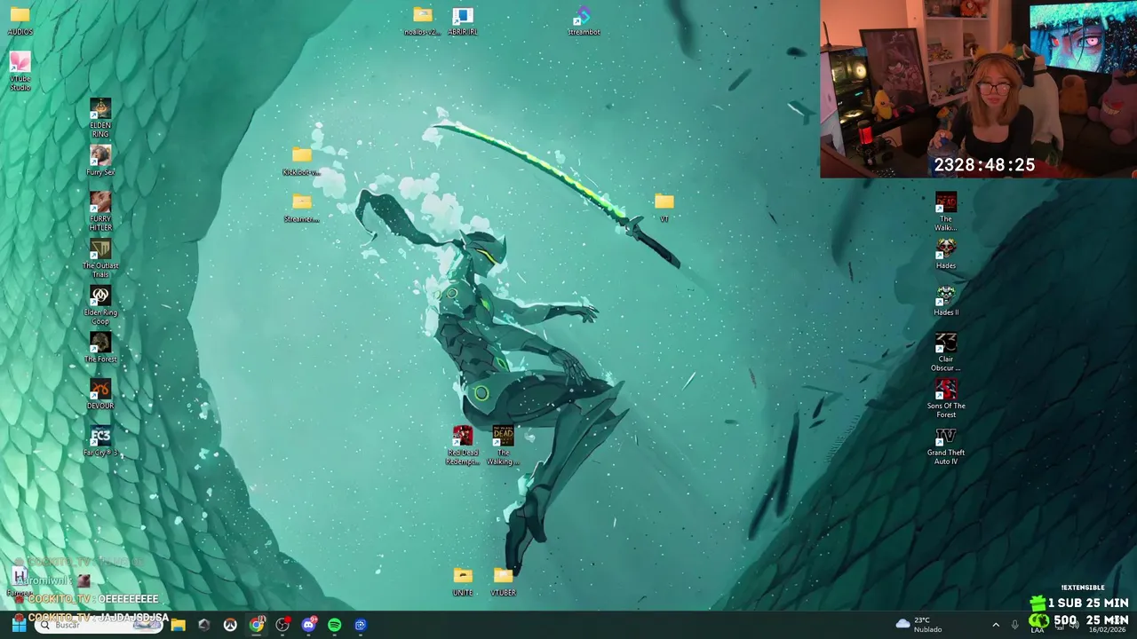Click the microphone icon in the tray
This screenshot has width=1137, height=639.
pos(1014,625)
